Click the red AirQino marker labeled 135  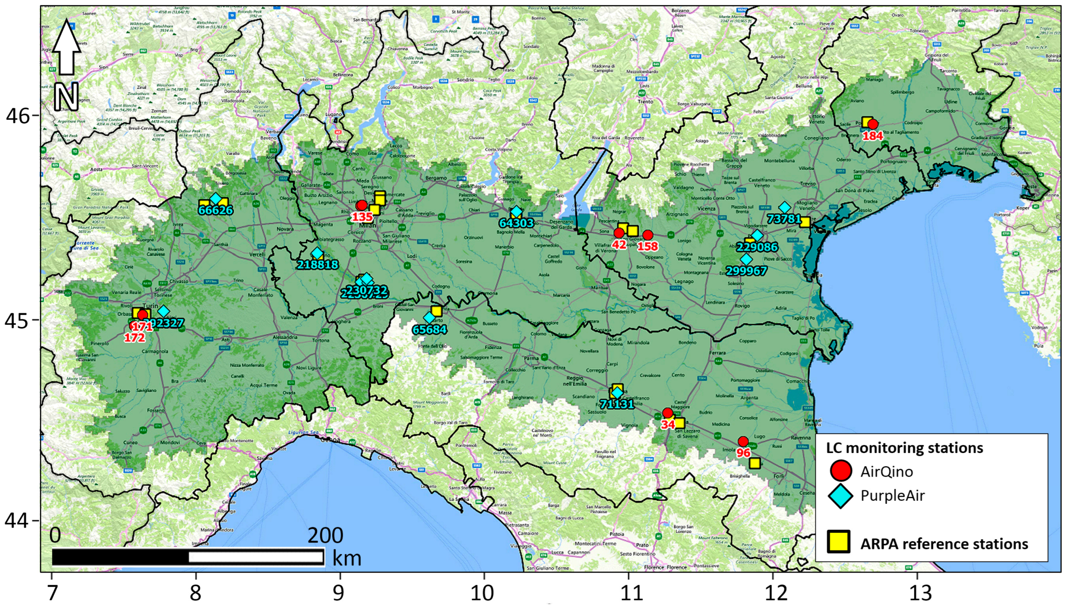click(362, 206)
